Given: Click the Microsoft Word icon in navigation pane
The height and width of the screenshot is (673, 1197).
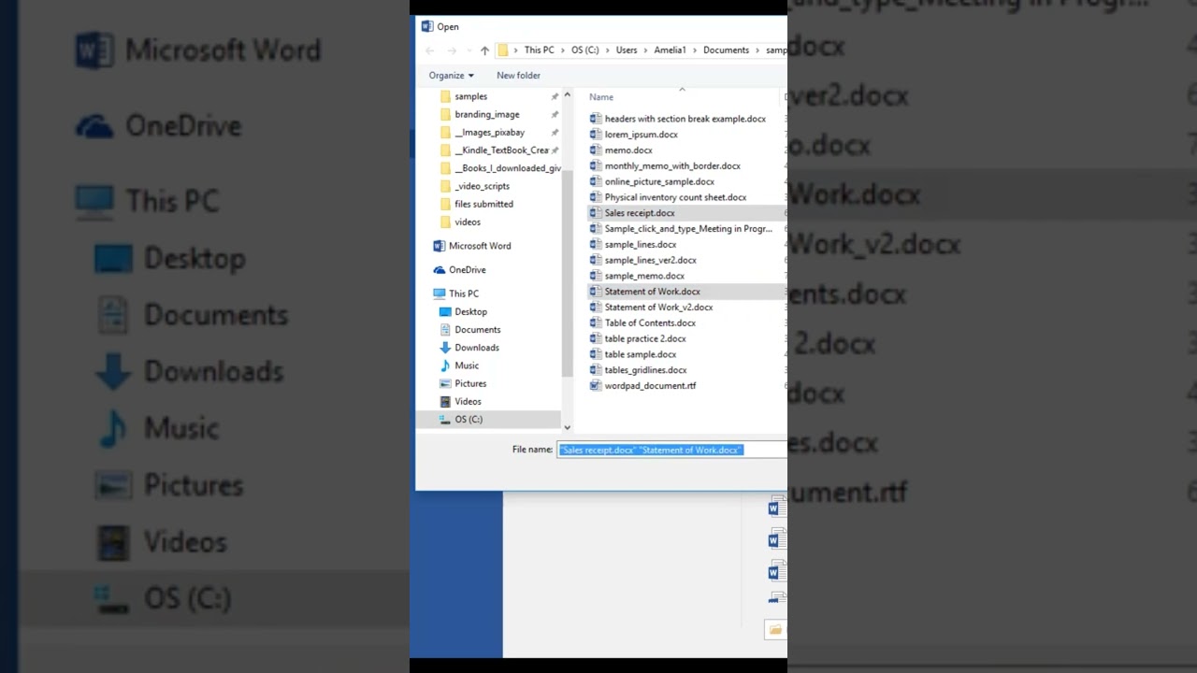Looking at the screenshot, I should point(440,246).
